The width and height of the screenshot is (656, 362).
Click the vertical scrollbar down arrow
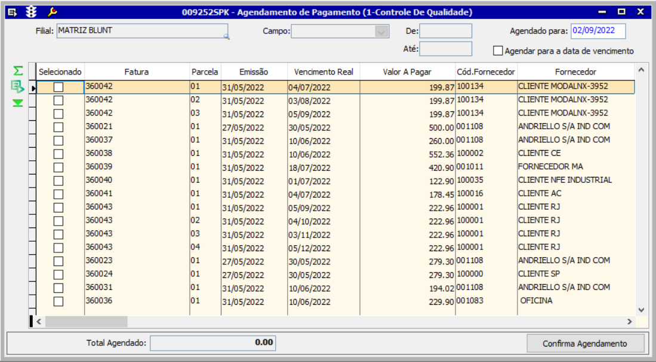(641, 310)
